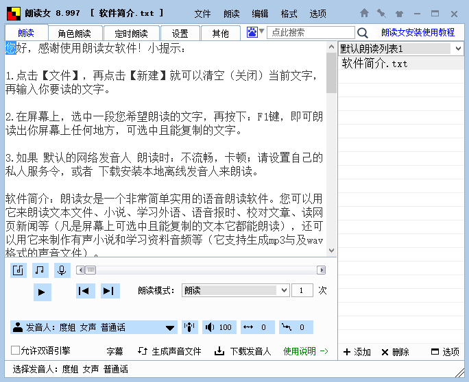Viewport: 469px width, 382px height.
Task: Click the pin window icon
Action: pos(381,13)
